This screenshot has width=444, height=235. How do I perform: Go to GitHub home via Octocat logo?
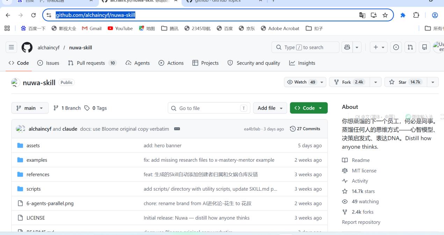coord(27,47)
